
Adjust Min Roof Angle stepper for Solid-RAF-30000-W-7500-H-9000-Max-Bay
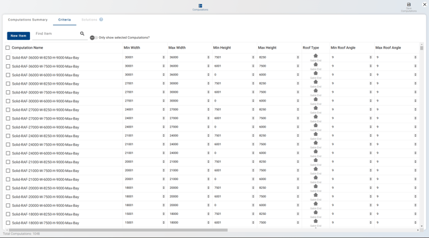(x=370, y=92)
